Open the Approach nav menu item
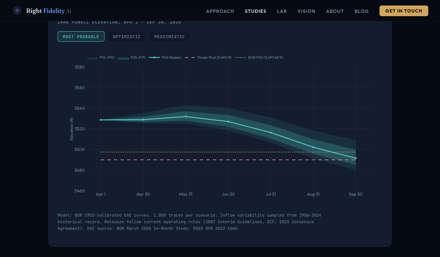440x257 pixels. click(x=220, y=11)
